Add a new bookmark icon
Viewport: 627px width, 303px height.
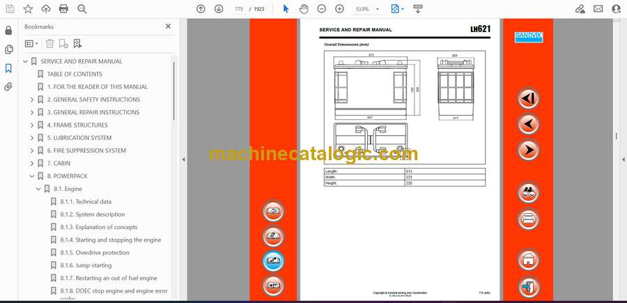click(63, 44)
